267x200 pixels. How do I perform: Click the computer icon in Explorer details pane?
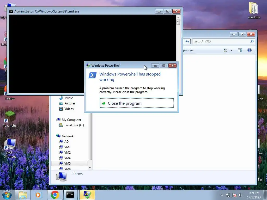[x=62, y=177]
